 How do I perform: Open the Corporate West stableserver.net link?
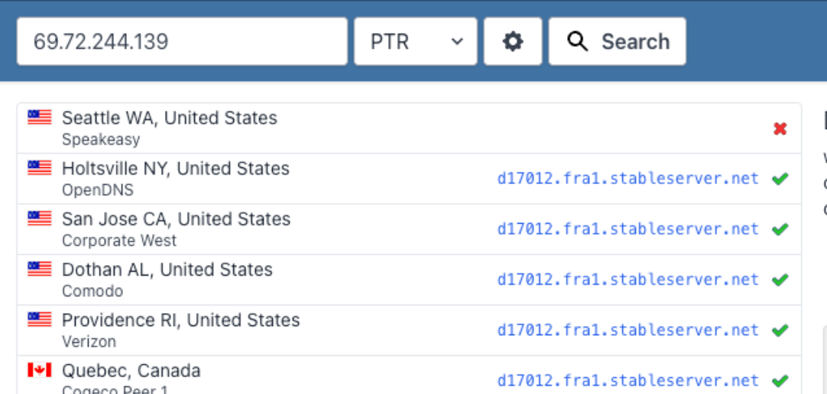click(x=628, y=229)
